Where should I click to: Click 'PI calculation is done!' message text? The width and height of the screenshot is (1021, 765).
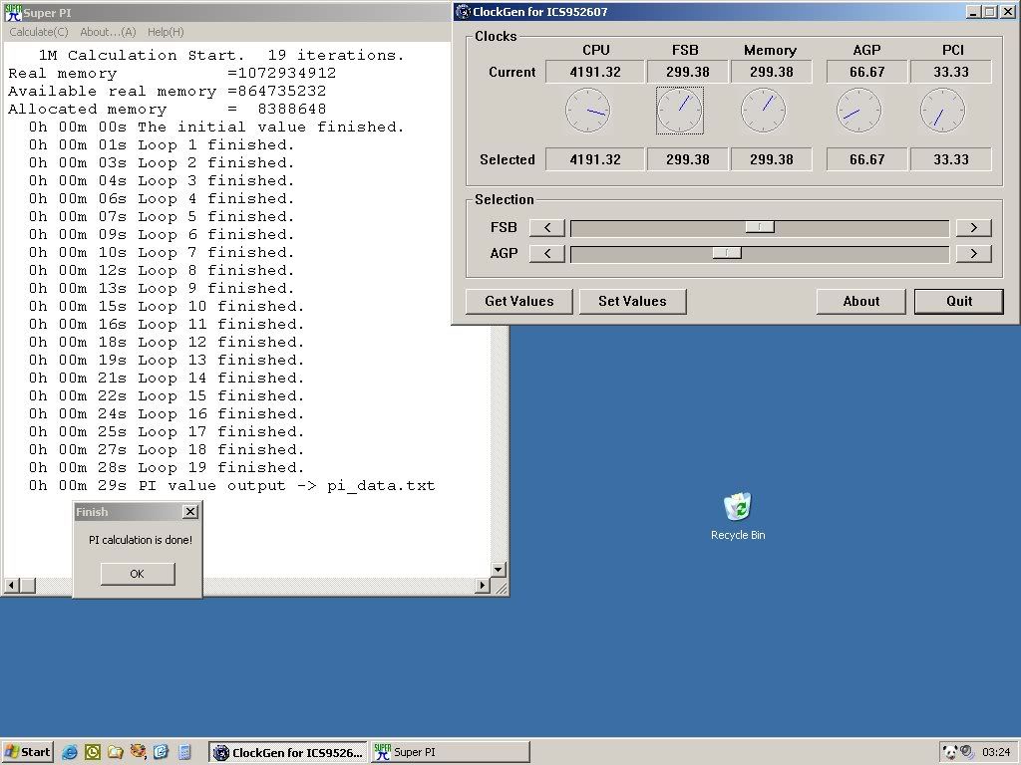click(x=141, y=540)
